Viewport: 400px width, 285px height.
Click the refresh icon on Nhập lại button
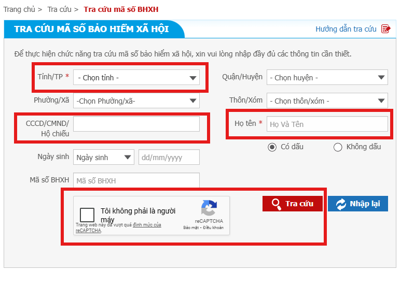pos(341,204)
